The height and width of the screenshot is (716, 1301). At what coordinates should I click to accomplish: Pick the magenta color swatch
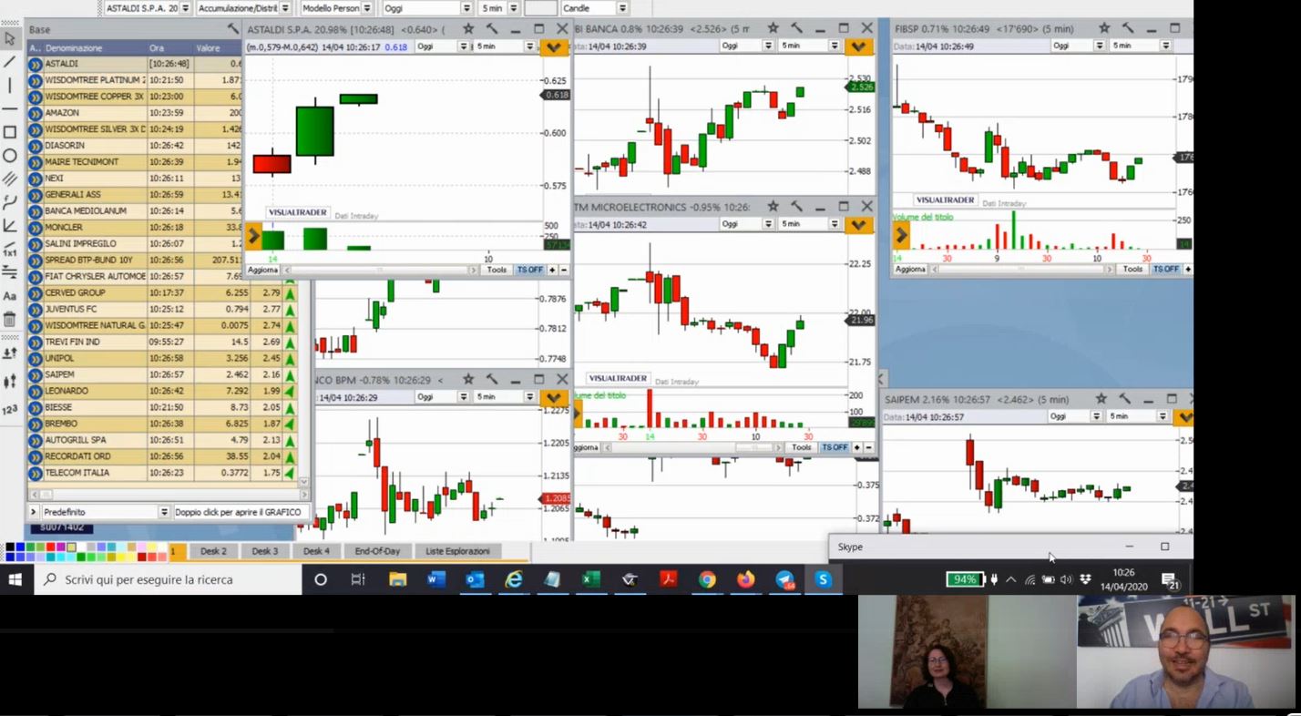coord(60,547)
